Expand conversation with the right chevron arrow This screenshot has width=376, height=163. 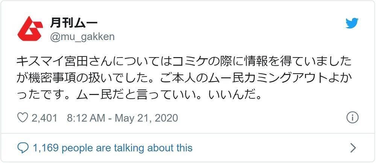(x=353, y=148)
